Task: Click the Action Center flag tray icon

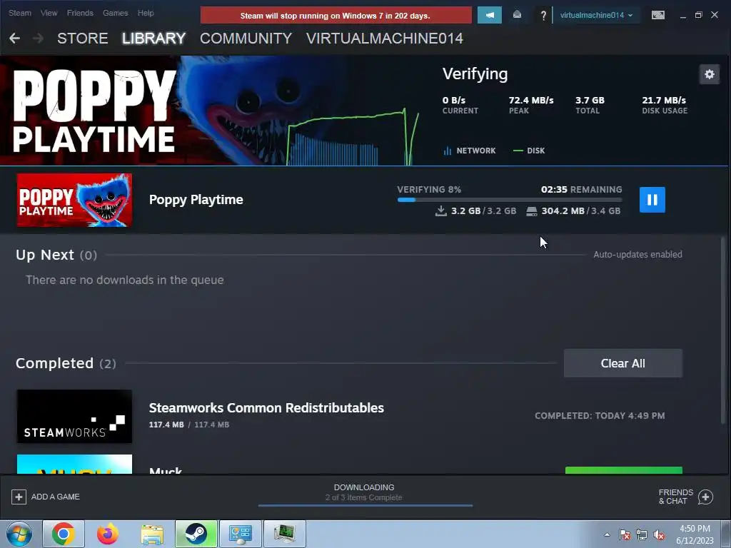Action: coord(625,534)
